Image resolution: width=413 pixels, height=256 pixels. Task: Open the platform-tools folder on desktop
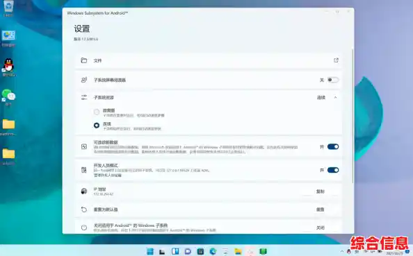8,128
